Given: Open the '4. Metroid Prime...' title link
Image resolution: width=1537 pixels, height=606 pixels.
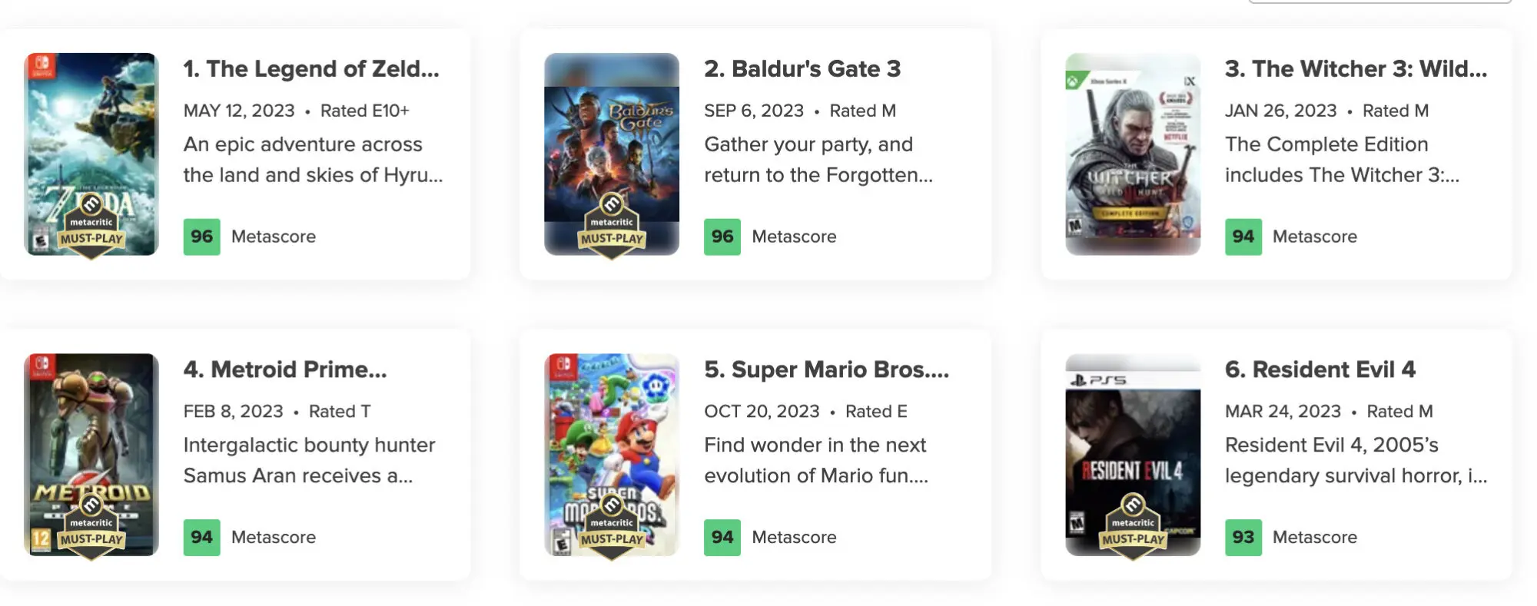Looking at the screenshot, I should click(285, 369).
